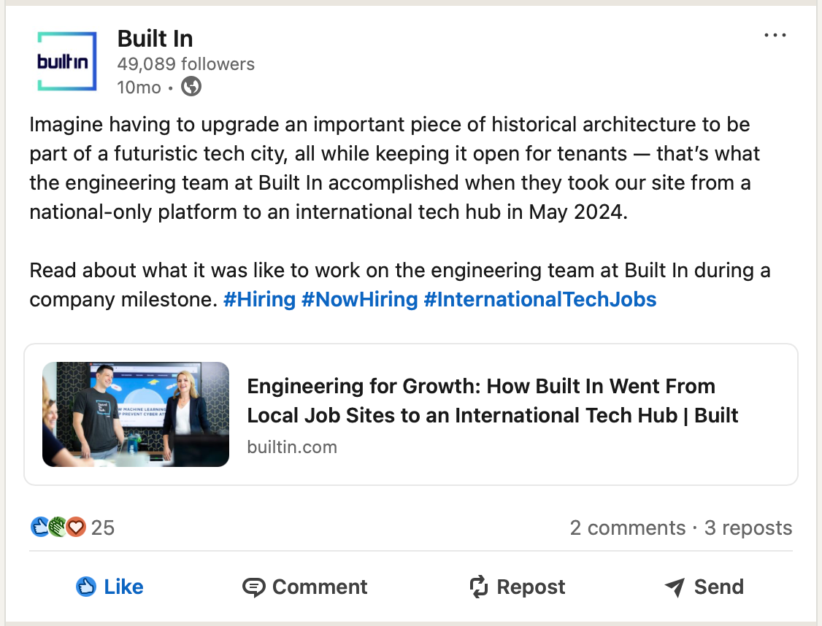The image size is (822, 626).
Task: Open the Built In company name link
Action: pyautogui.click(x=155, y=39)
